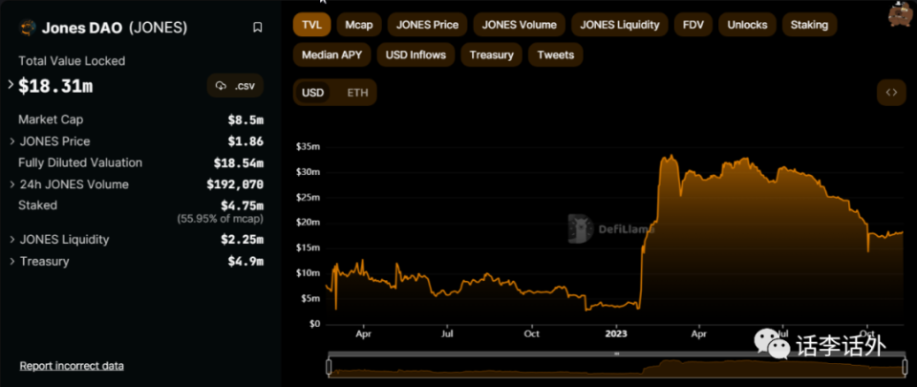Toggle the TVL chart metric
This screenshot has width=917, height=387.
pyautogui.click(x=309, y=25)
